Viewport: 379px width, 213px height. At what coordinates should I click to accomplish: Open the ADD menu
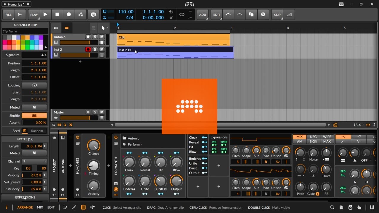click(x=203, y=14)
